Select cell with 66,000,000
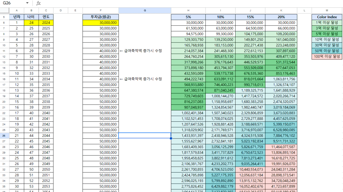This screenshot has height=192, width=343. (x=281, y=28)
